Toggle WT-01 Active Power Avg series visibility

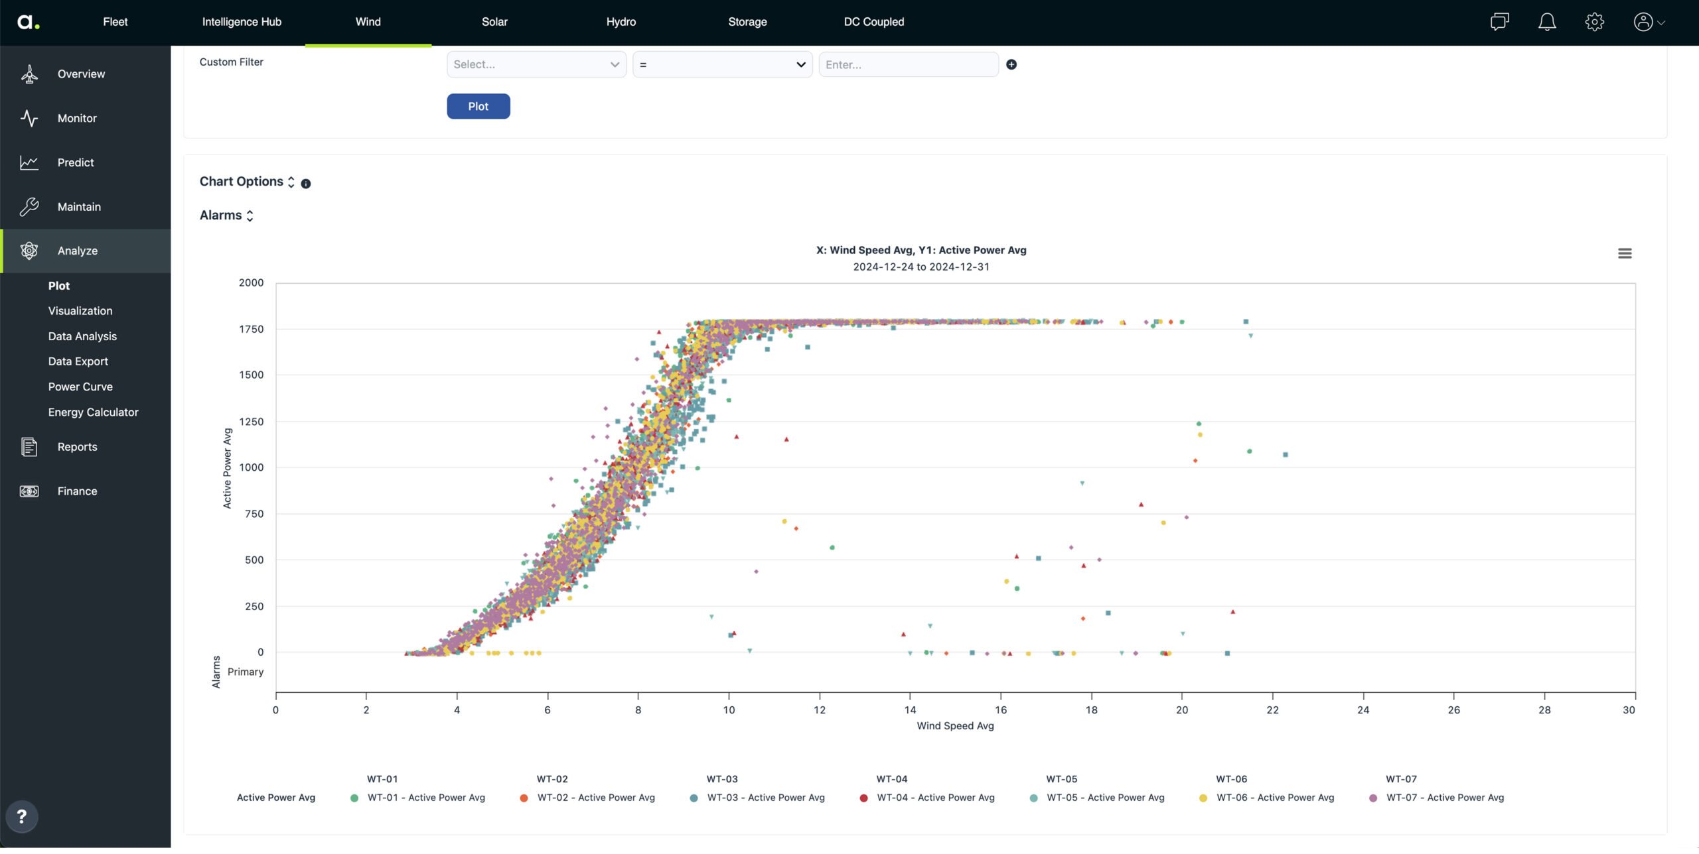point(426,798)
